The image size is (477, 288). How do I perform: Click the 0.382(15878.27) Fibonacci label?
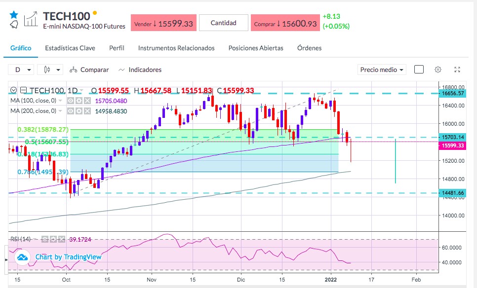click(43, 129)
